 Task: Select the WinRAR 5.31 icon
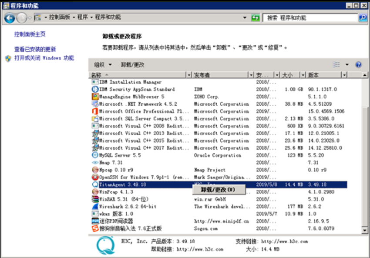tap(95, 199)
